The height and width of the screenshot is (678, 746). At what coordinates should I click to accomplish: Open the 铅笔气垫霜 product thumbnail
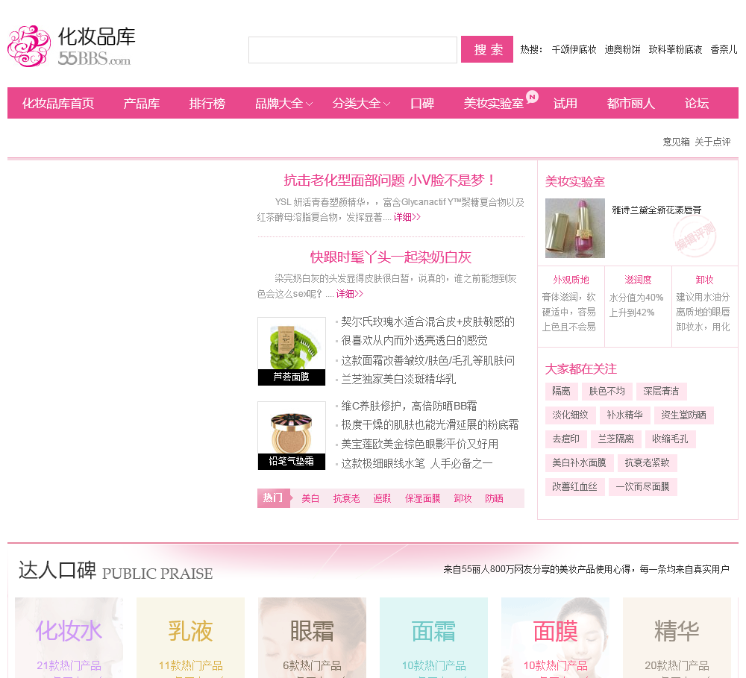pos(292,436)
